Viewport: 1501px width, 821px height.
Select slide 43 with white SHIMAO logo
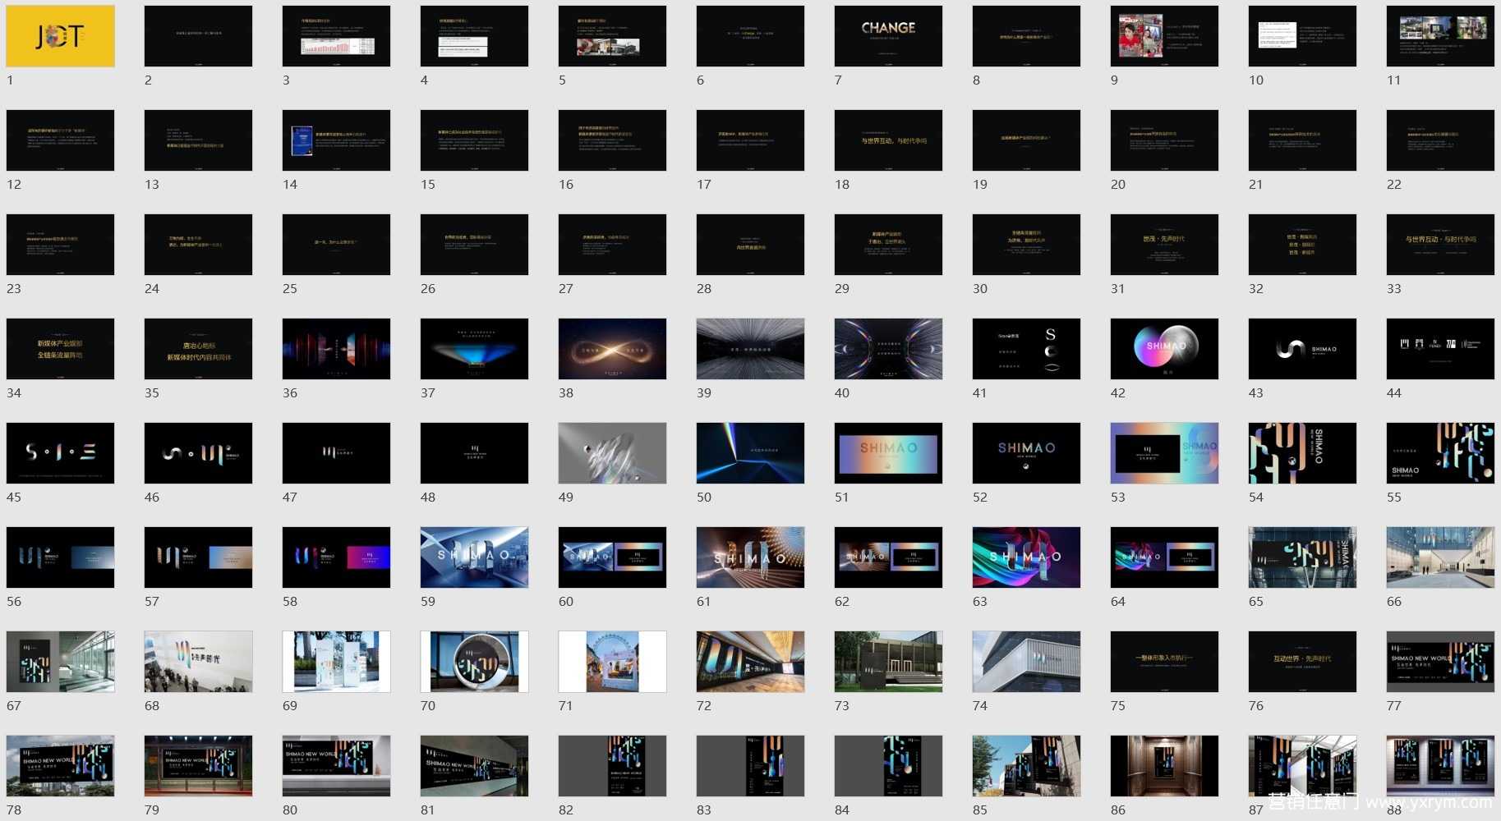(1302, 349)
